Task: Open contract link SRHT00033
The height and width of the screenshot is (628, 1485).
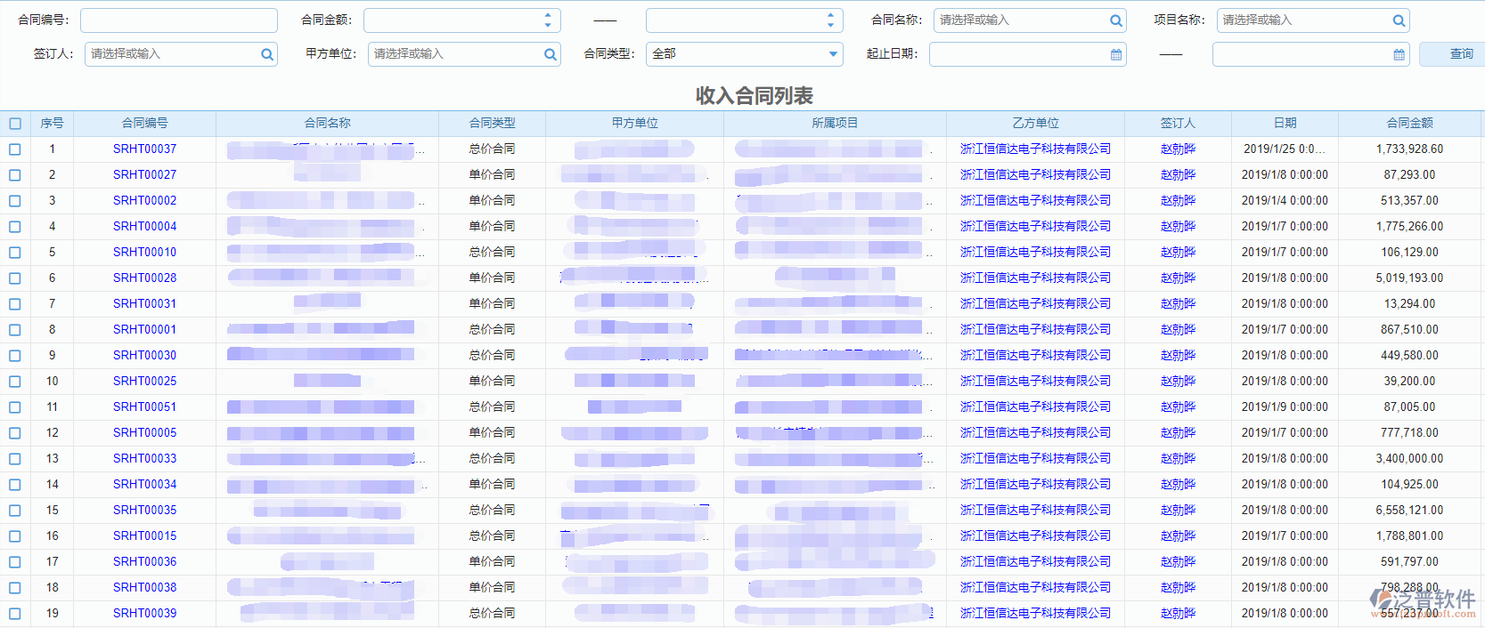Action: pyautogui.click(x=144, y=459)
